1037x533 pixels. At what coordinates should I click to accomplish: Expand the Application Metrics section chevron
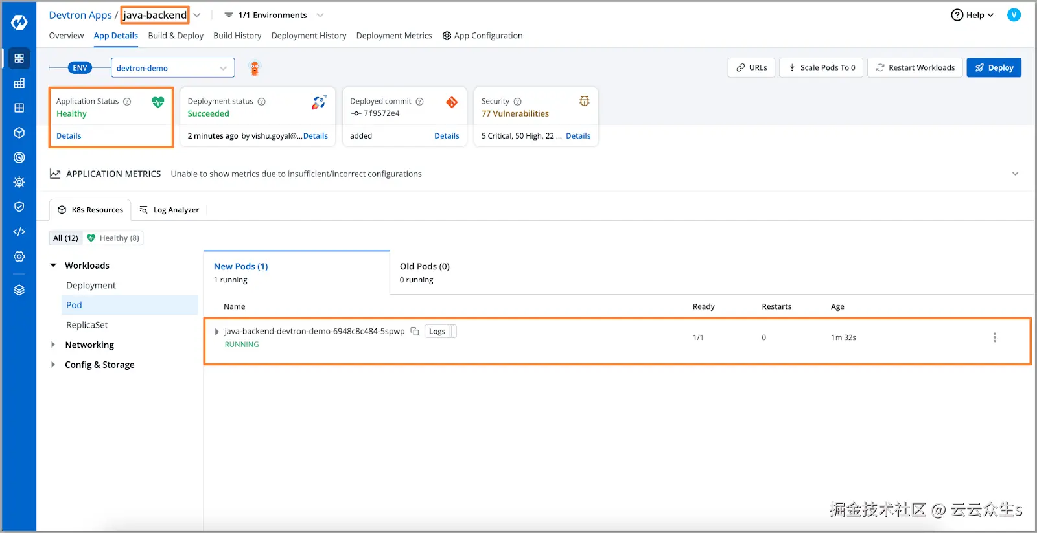coord(1015,174)
